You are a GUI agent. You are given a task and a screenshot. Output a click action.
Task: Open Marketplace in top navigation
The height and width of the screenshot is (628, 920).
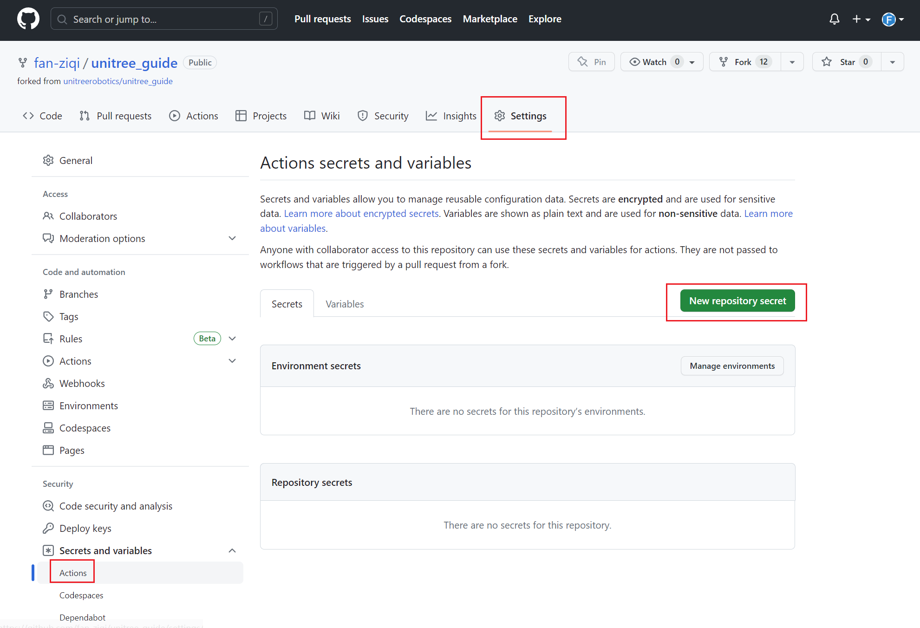(x=490, y=19)
